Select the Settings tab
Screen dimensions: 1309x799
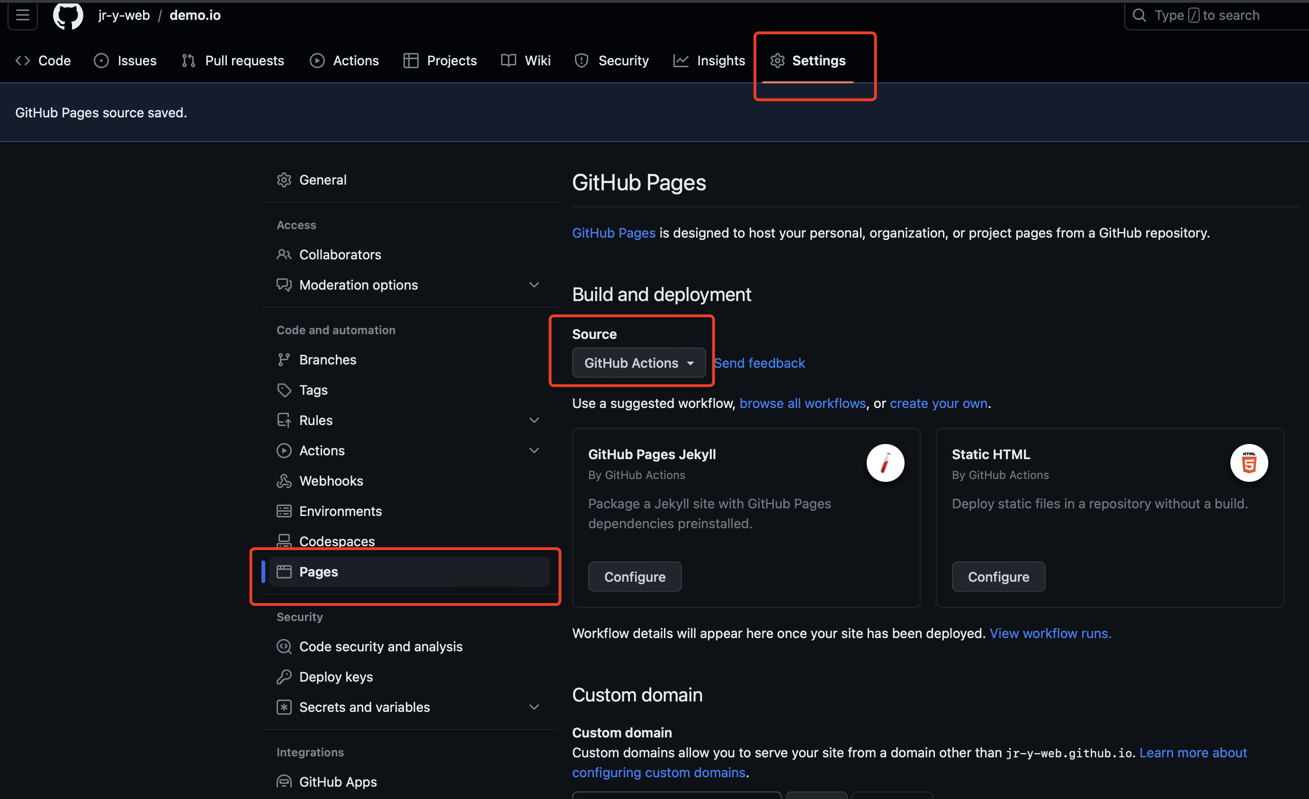pyautogui.click(x=808, y=61)
